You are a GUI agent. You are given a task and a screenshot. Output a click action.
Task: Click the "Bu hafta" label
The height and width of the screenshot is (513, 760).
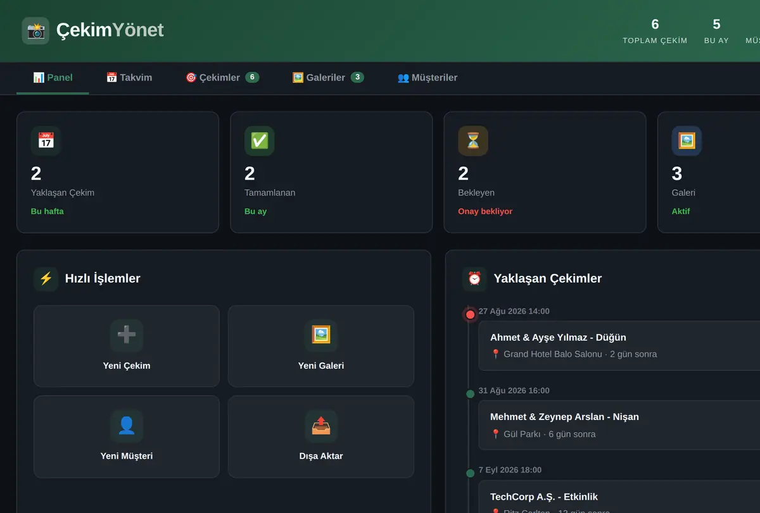pyautogui.click(x=47, y=211)
